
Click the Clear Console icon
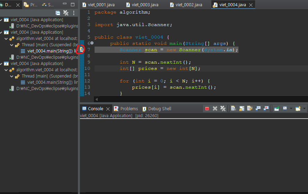click(x=234, y=109)
